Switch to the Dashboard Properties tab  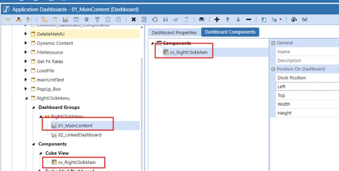(174, 33)
